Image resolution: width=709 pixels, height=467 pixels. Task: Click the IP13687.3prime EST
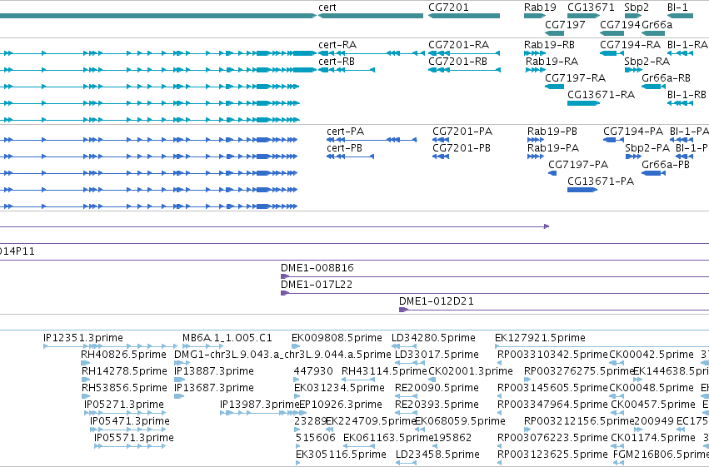tap(179, 396)
